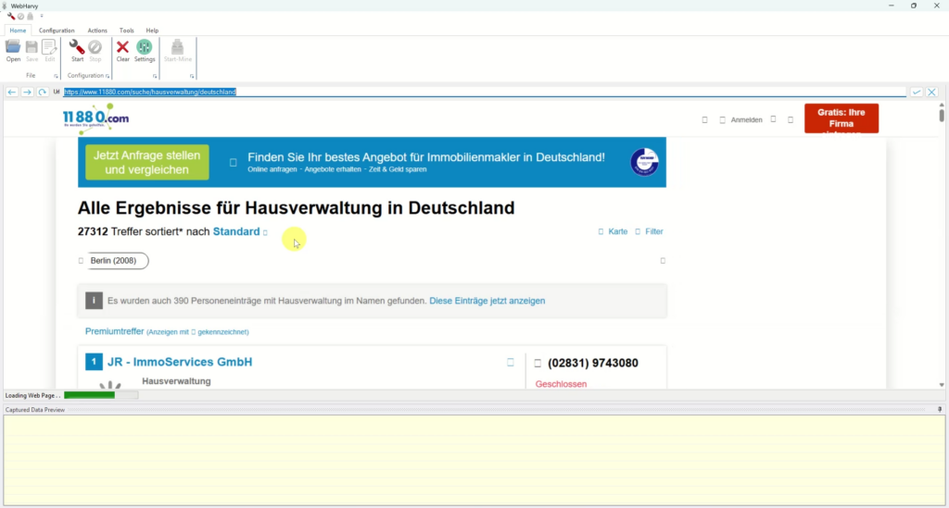
Task: Select the Berlin (2008) filter chip
Action: pos(118,260)
